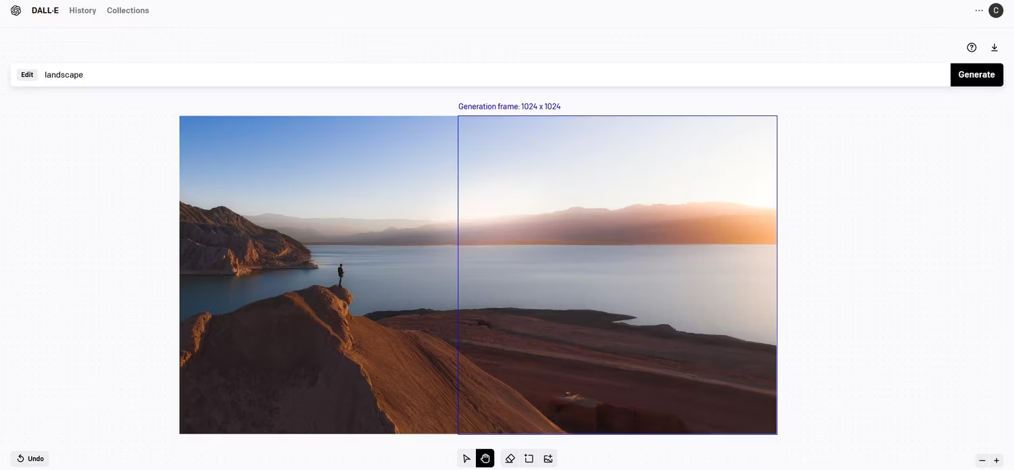Zoom out of the canvas
The image size is (1014, 470).
[981, 460]
